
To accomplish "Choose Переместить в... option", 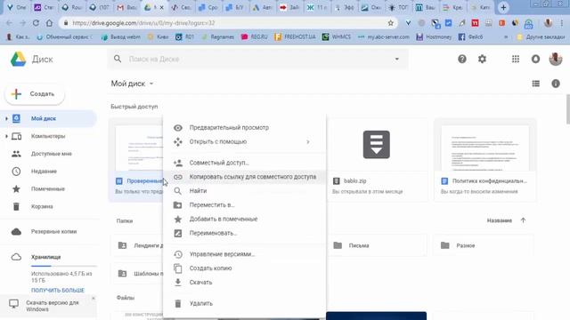I will 244,205.
